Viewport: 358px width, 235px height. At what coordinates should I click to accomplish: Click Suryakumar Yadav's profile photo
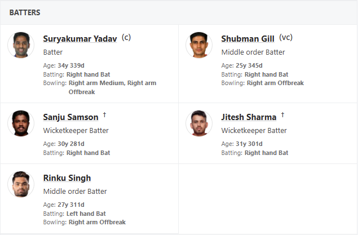click(21, 45)
